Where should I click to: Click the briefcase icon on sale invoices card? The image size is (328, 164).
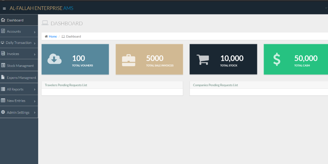tap(129, 60)
